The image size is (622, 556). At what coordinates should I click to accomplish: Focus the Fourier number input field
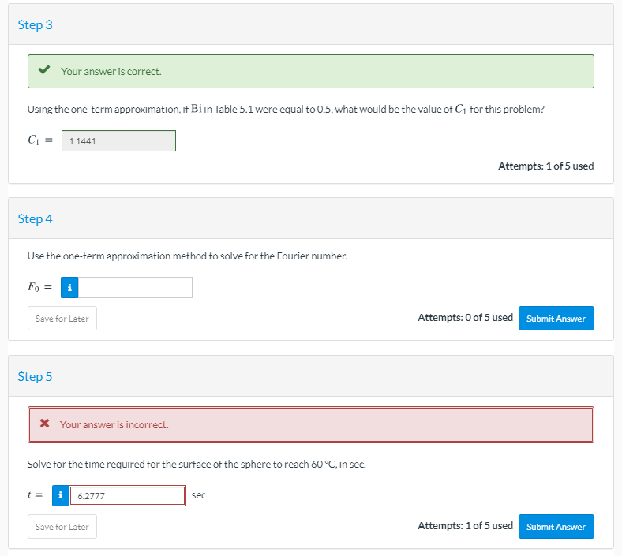(x=135, y=287)
